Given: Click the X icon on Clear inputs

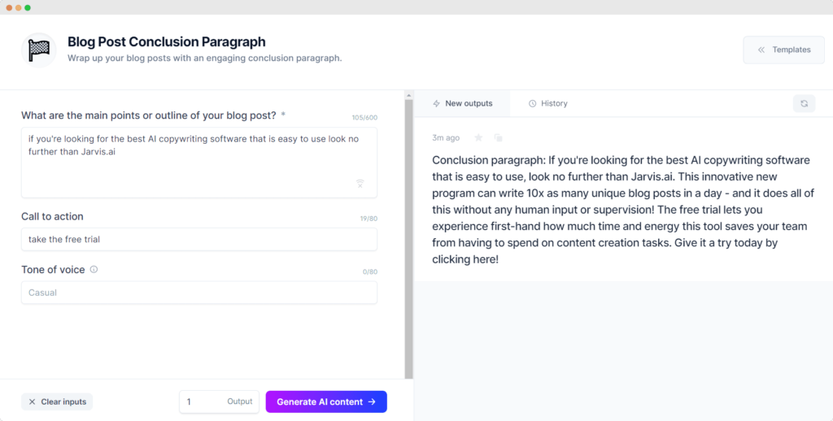Looking at the screenshot, I should [x=32, y=401].
